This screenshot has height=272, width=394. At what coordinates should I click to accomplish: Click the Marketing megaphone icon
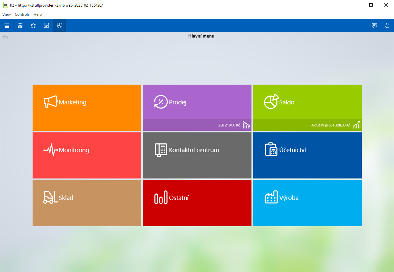click(50, 102)
